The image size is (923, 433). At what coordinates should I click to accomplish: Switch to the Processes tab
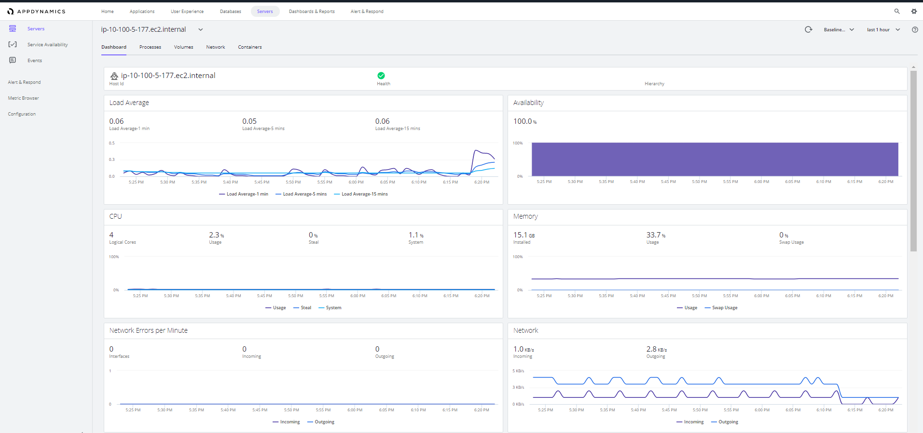[x=150, y=47]
